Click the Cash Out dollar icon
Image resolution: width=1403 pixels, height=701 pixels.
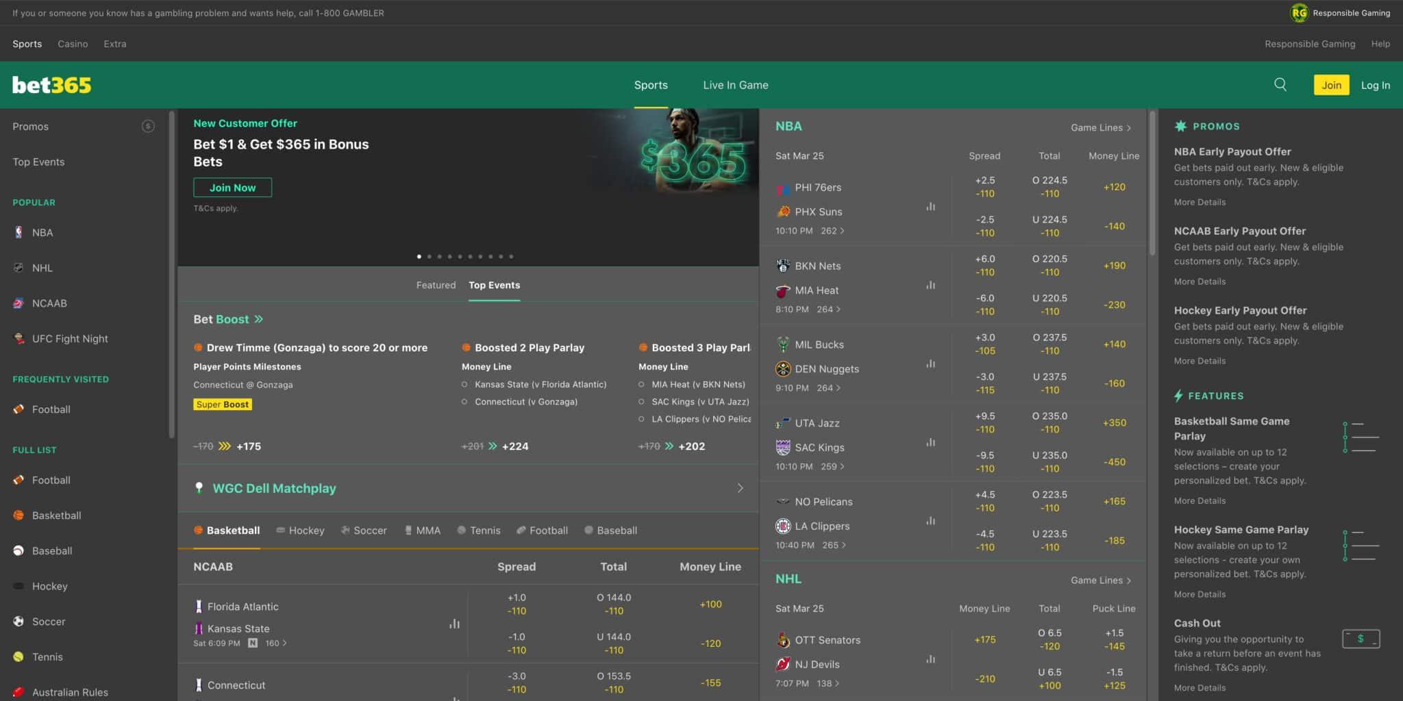1361,639
